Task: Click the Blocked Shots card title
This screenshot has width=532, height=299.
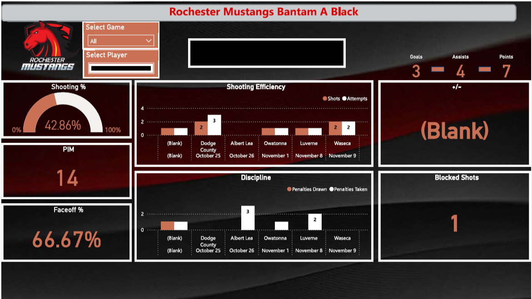Action: click(457, 178)
